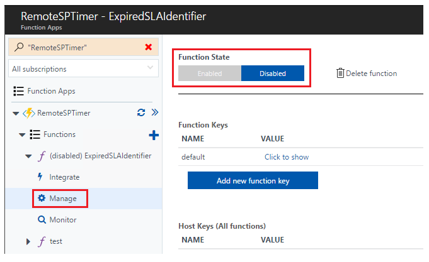The width and height of the screenshot is (429, 262).
Task: Click Add new function key button
Action: coord(253,180)
